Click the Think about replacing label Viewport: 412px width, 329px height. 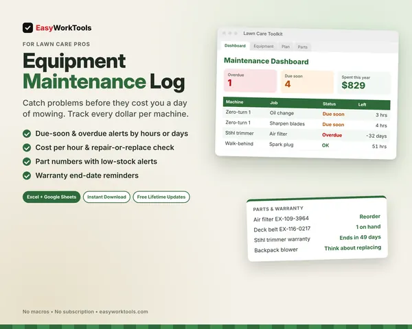(353, 248)
